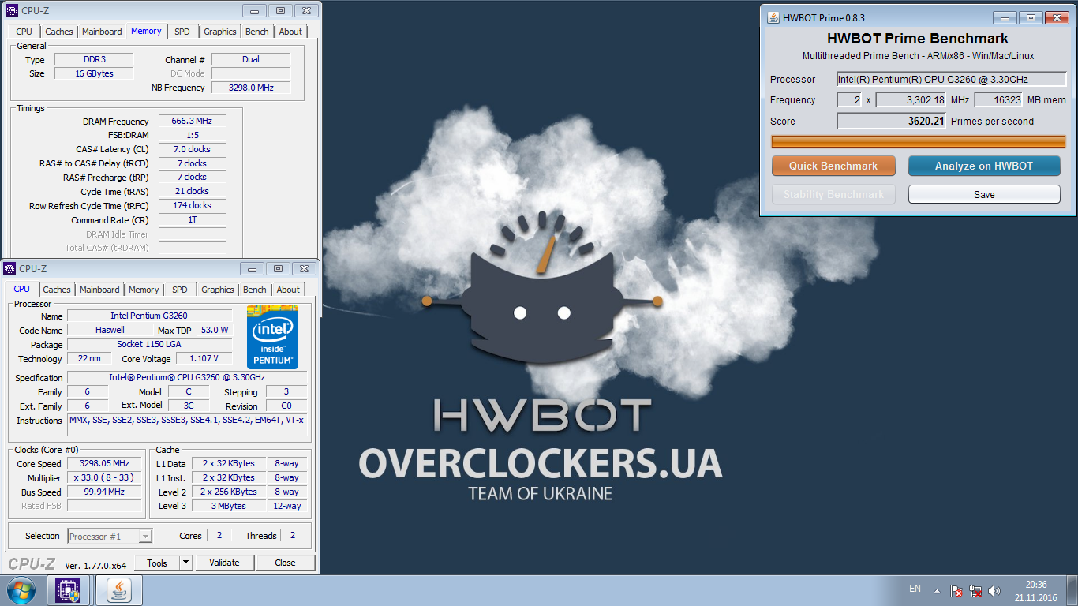1078x606 pixels.
Task: Select CPU tab in Memory window
Action: (24, 32)
